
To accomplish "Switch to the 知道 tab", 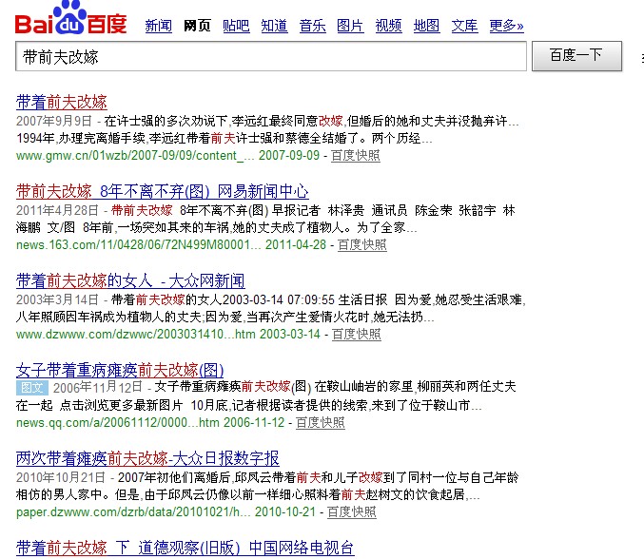I will tap(274, 26).
